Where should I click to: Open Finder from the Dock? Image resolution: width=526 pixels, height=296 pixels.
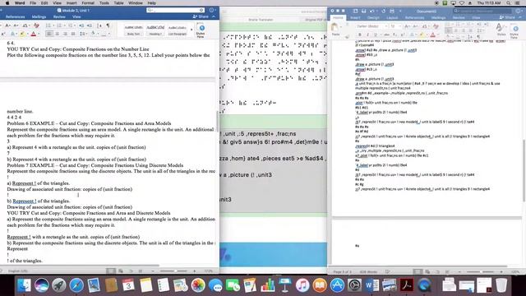point(24,285)
